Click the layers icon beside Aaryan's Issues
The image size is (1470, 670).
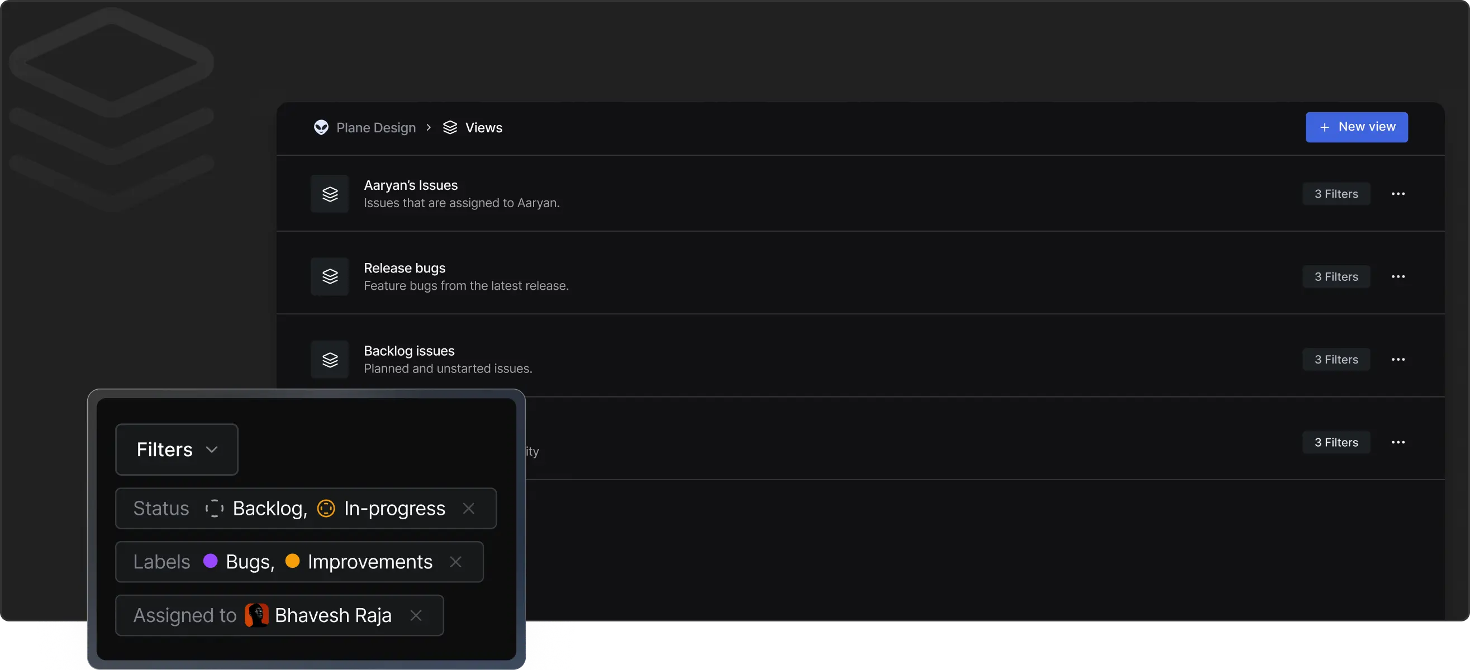[x=330, y=194]
